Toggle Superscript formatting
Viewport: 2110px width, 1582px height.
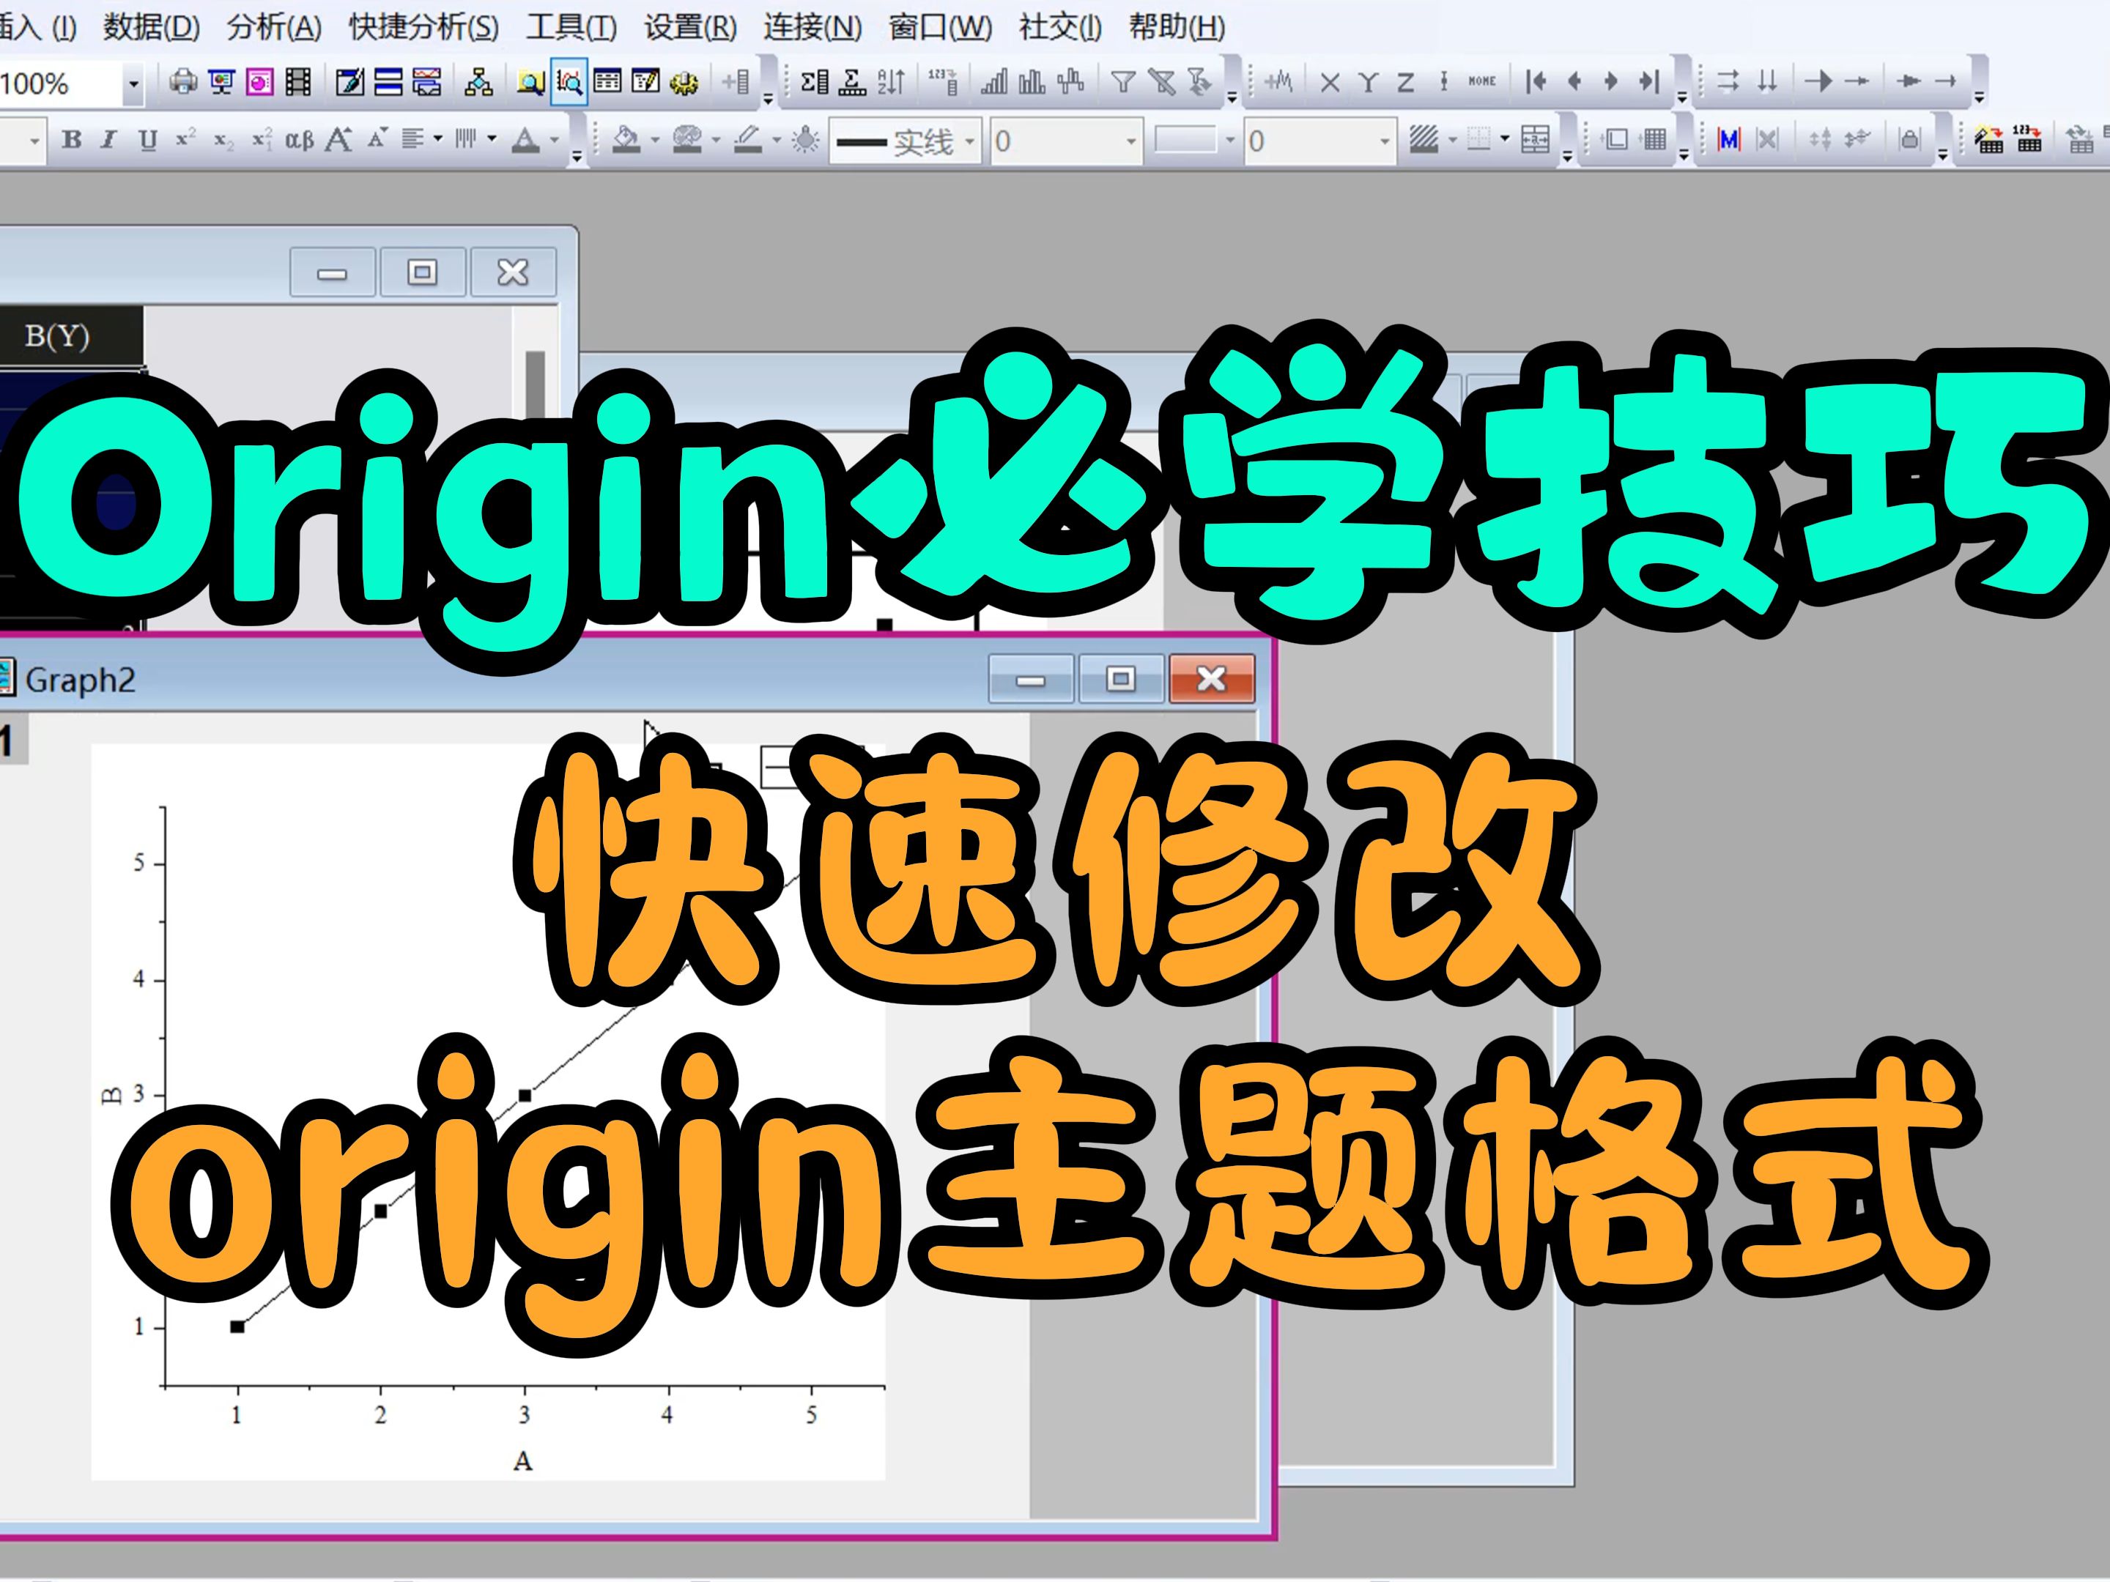click(185, 140)
